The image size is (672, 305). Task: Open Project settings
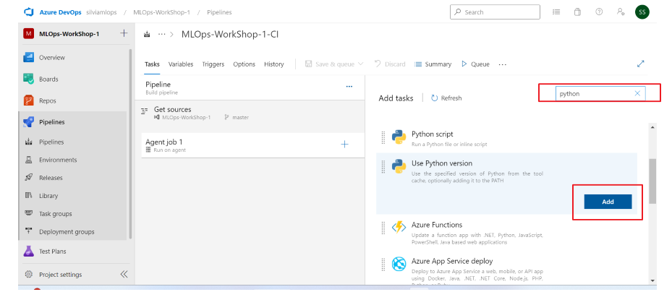coord(60,275)
